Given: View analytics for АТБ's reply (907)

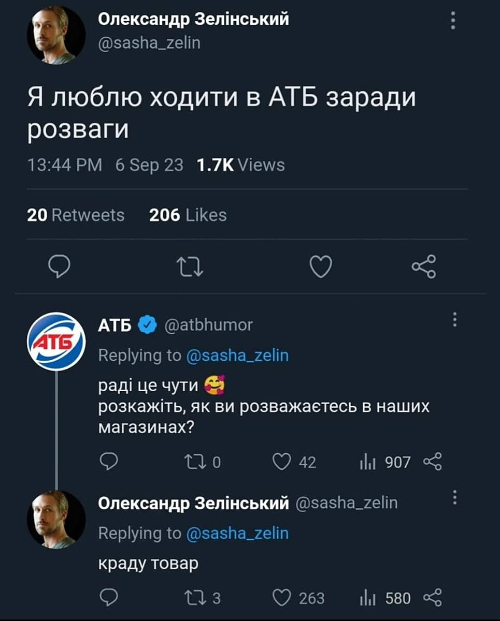Looking at the screenshot, I should [367, 461].
